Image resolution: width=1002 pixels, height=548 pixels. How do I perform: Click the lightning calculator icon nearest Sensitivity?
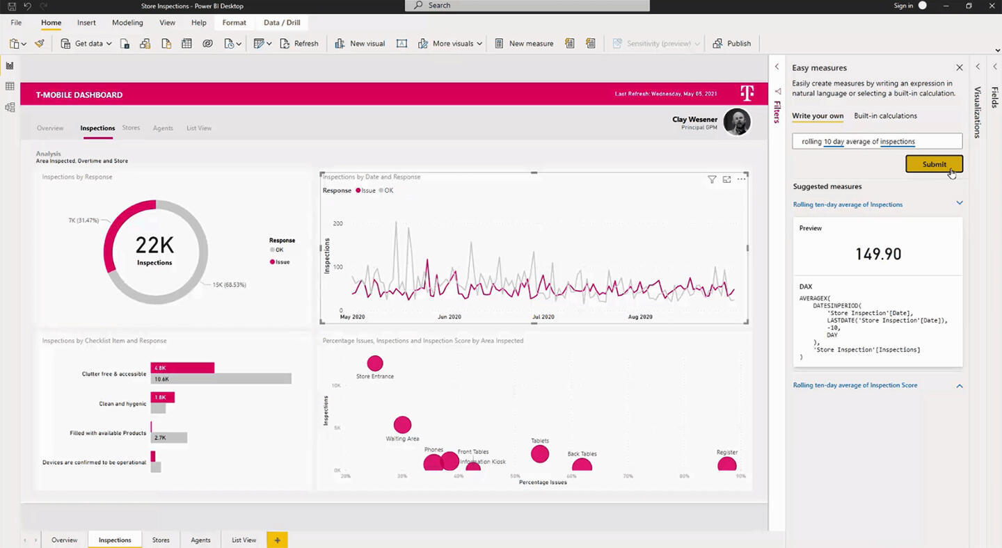coord(590,43)
